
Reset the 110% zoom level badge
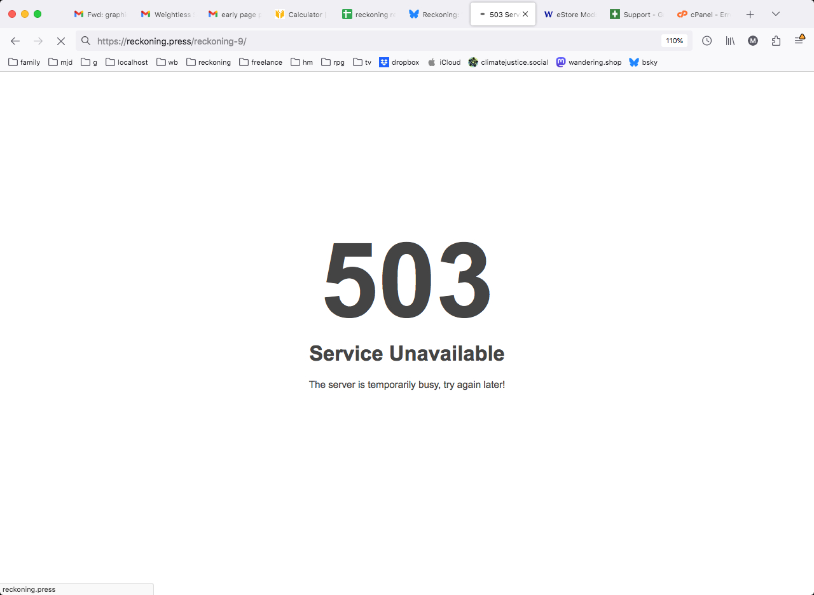pos(675,41)
